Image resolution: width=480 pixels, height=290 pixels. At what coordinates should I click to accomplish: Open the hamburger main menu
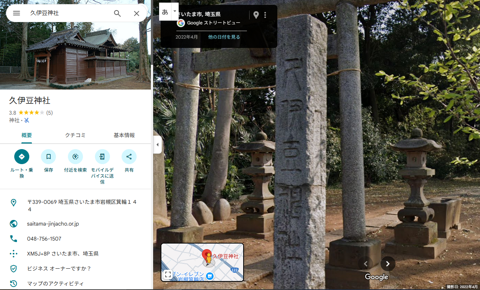coord(16,13)
